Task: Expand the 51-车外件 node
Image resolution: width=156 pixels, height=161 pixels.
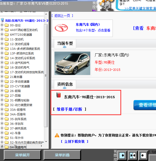Action: 2,138
